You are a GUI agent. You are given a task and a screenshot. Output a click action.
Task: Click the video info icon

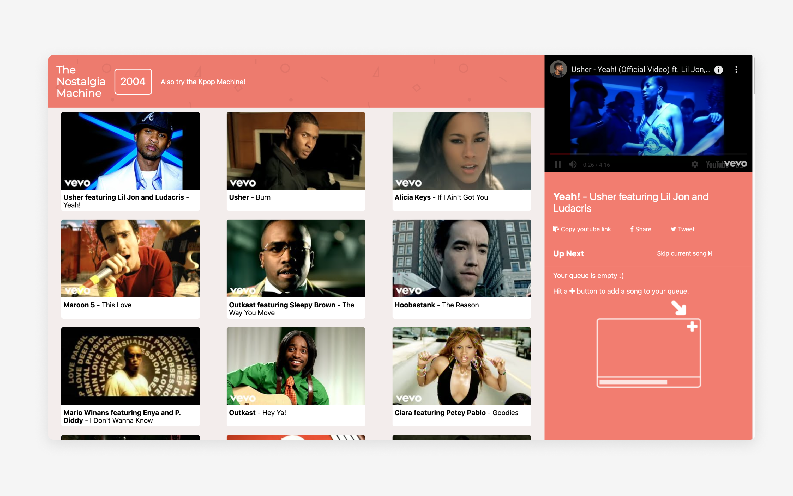tap(718, 70)
